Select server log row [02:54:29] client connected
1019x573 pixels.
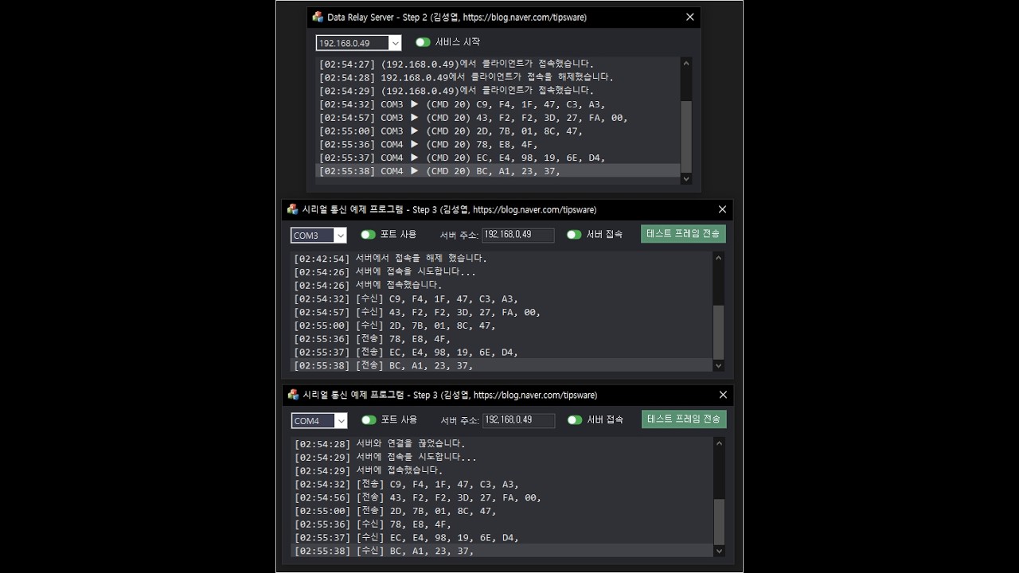(498, 91)
